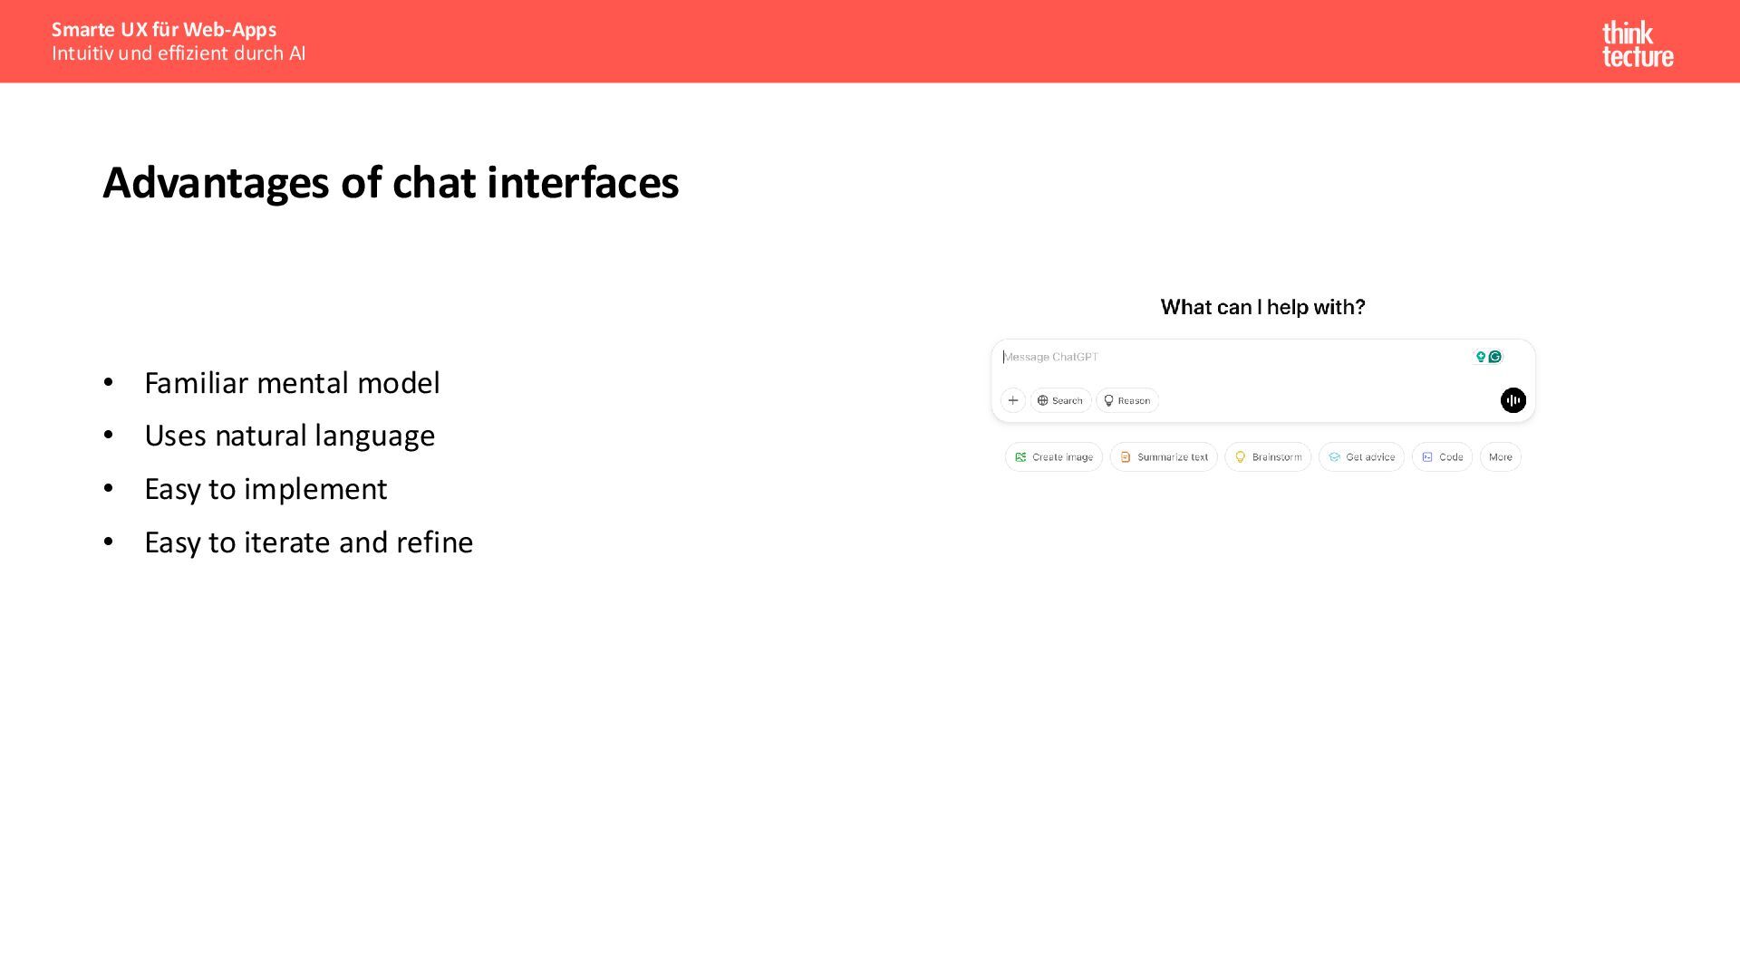Click the "Uses natural language" bullet
The width and height of the screenshot is (1740, 978).
pos(289,436)
